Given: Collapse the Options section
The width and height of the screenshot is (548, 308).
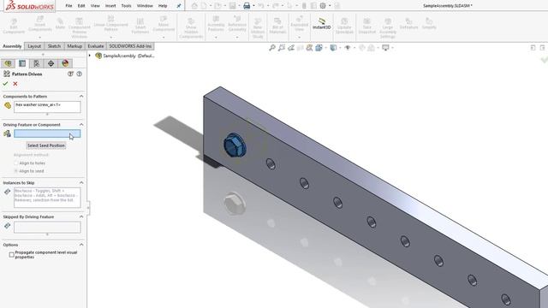Looking at the screenshot, I should (x=81, y=245).
